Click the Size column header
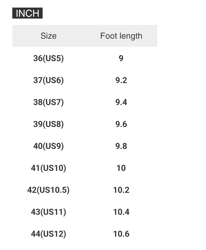This screenshot has height=250, width=206. (x=48, y=36)
